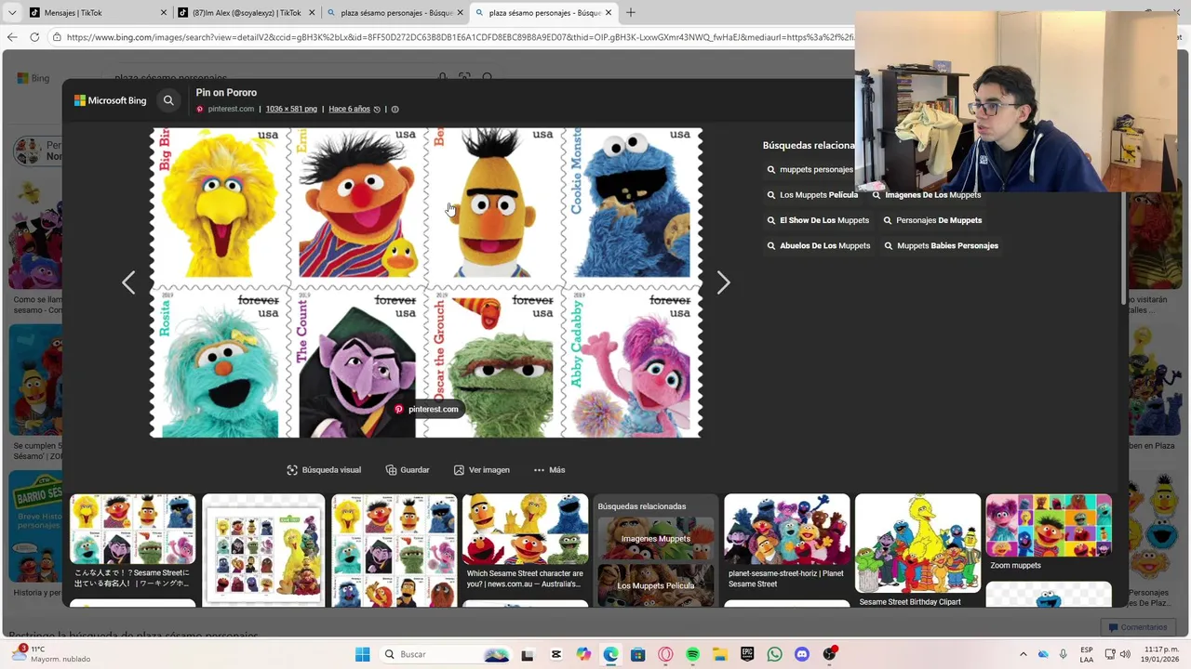
Task: Click the search magnifier beside Microsoft Bing
Action: 168,100
